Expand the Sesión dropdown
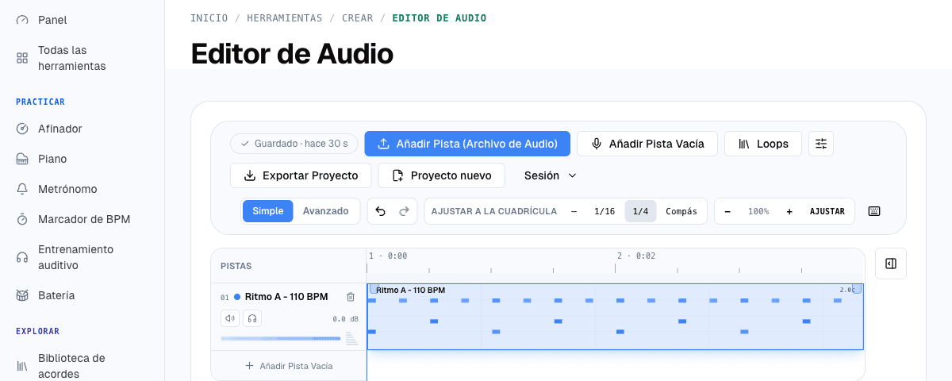 coord(551,175)
